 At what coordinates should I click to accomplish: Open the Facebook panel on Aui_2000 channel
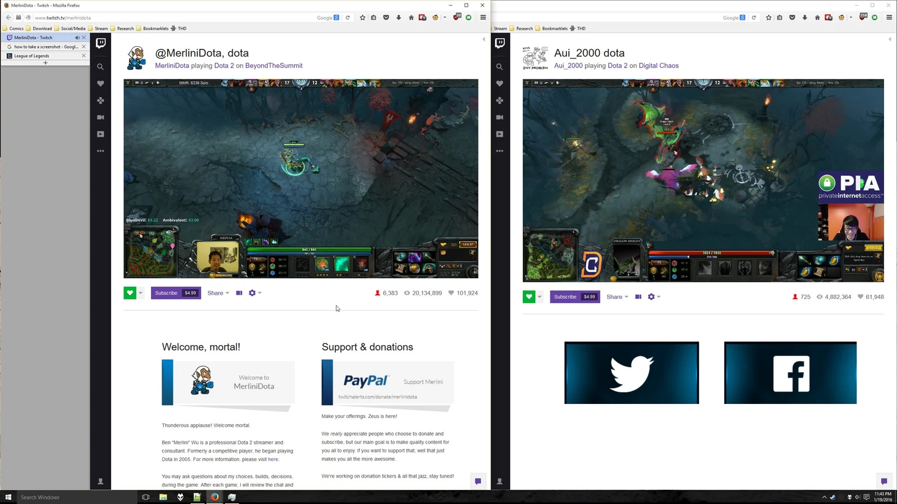(x=790, y=373)
